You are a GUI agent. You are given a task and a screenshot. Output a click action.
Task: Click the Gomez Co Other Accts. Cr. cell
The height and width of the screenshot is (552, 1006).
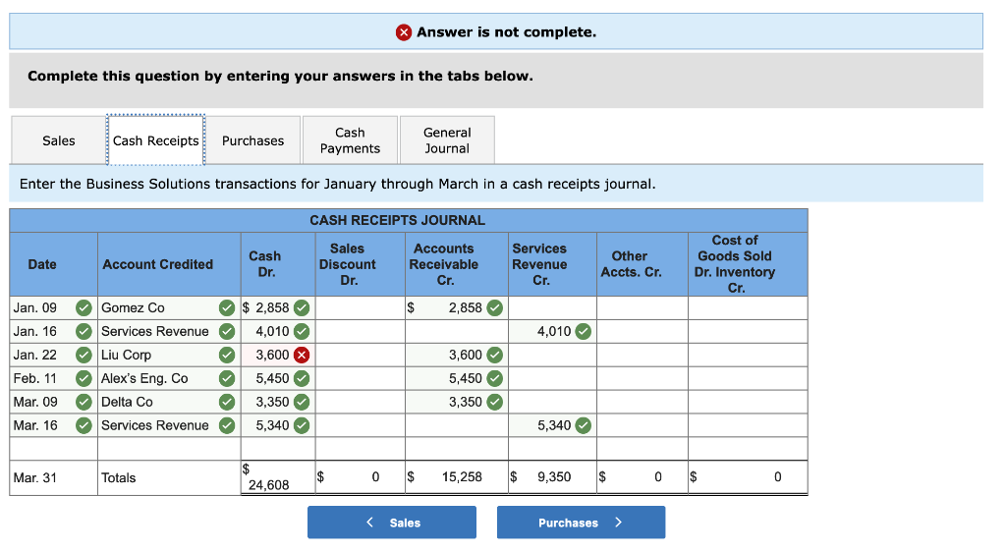tap(643, 307)
